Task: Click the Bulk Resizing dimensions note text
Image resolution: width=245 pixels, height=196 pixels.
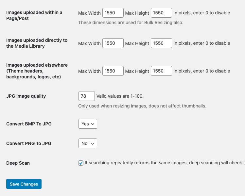Action: pos(131,23)
